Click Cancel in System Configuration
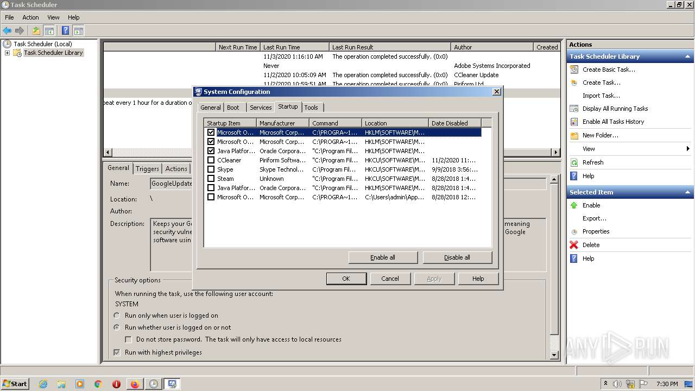 [x=390, y=279]
